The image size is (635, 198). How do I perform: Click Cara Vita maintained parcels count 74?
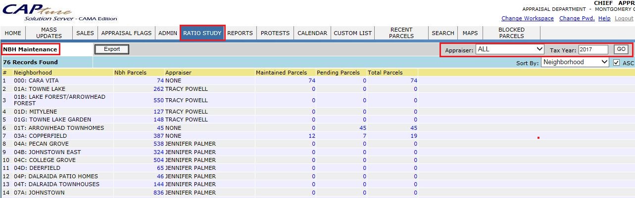tap(311, 80)
